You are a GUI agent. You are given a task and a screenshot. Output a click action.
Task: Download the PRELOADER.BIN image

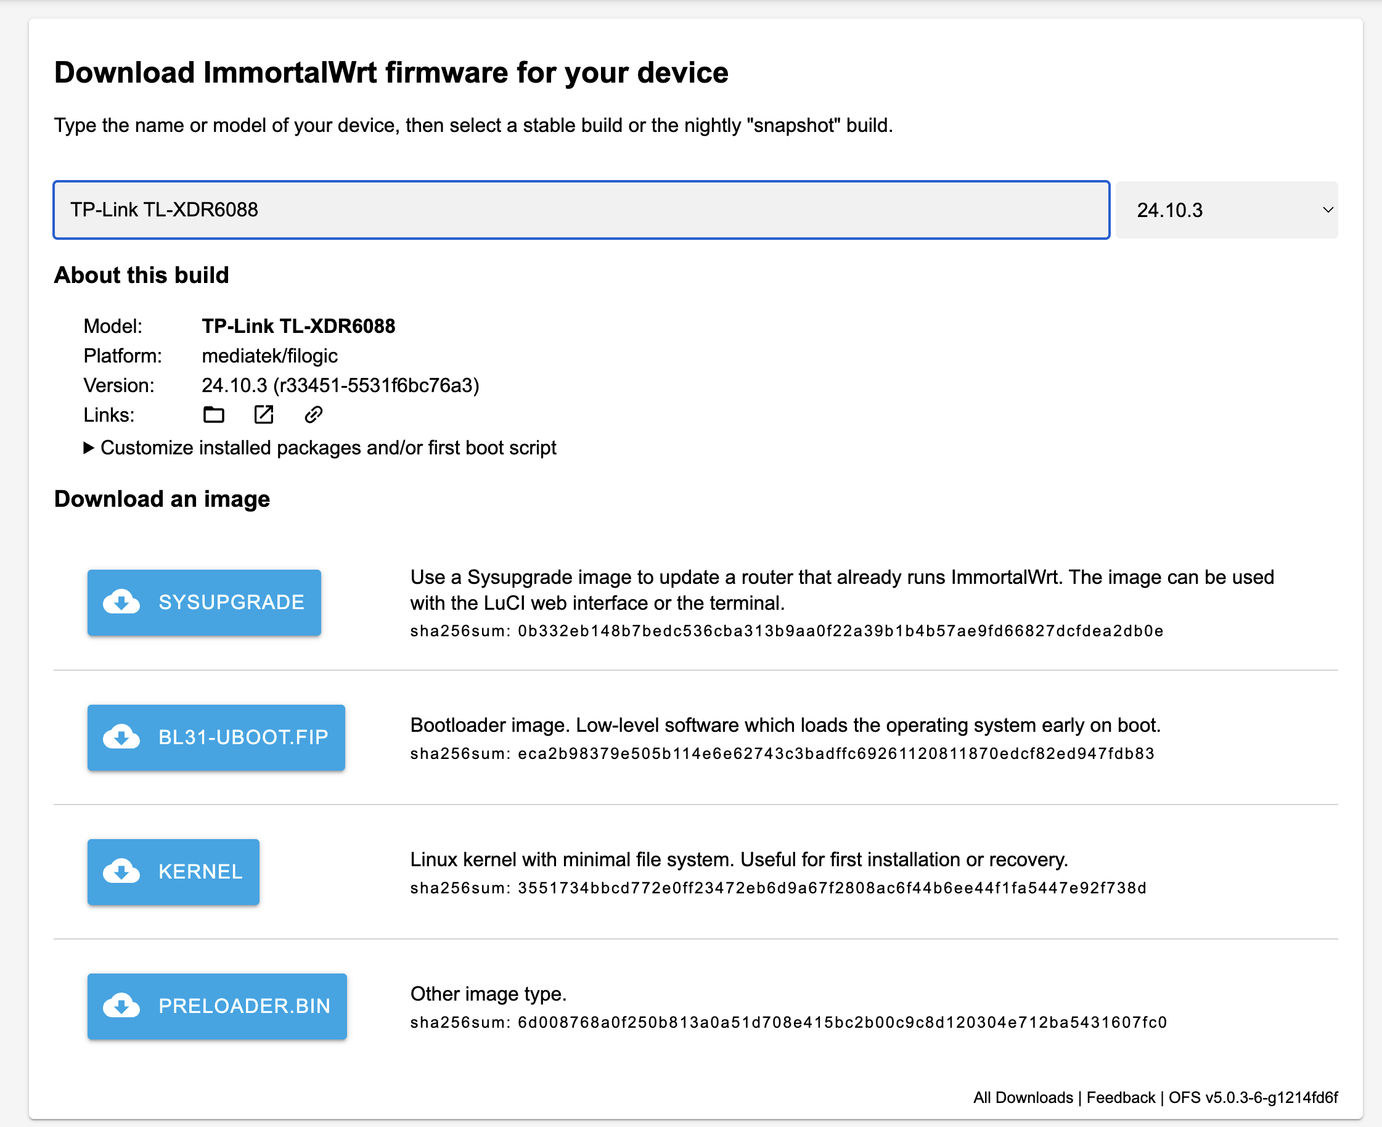[244, 1006]
